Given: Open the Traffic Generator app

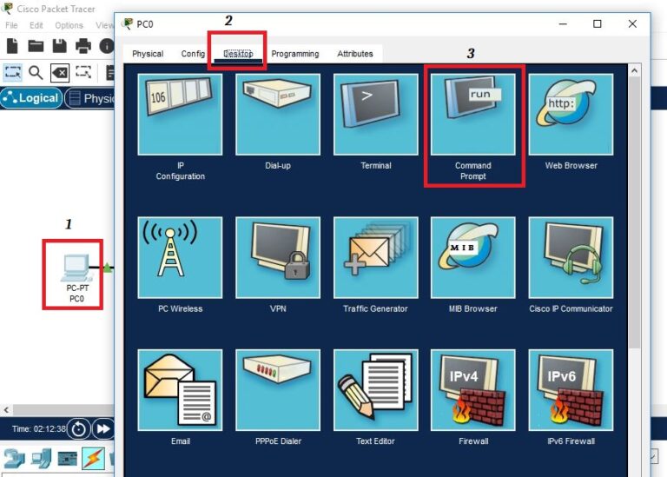Looking at the screenshot, I should click(375, 257).
